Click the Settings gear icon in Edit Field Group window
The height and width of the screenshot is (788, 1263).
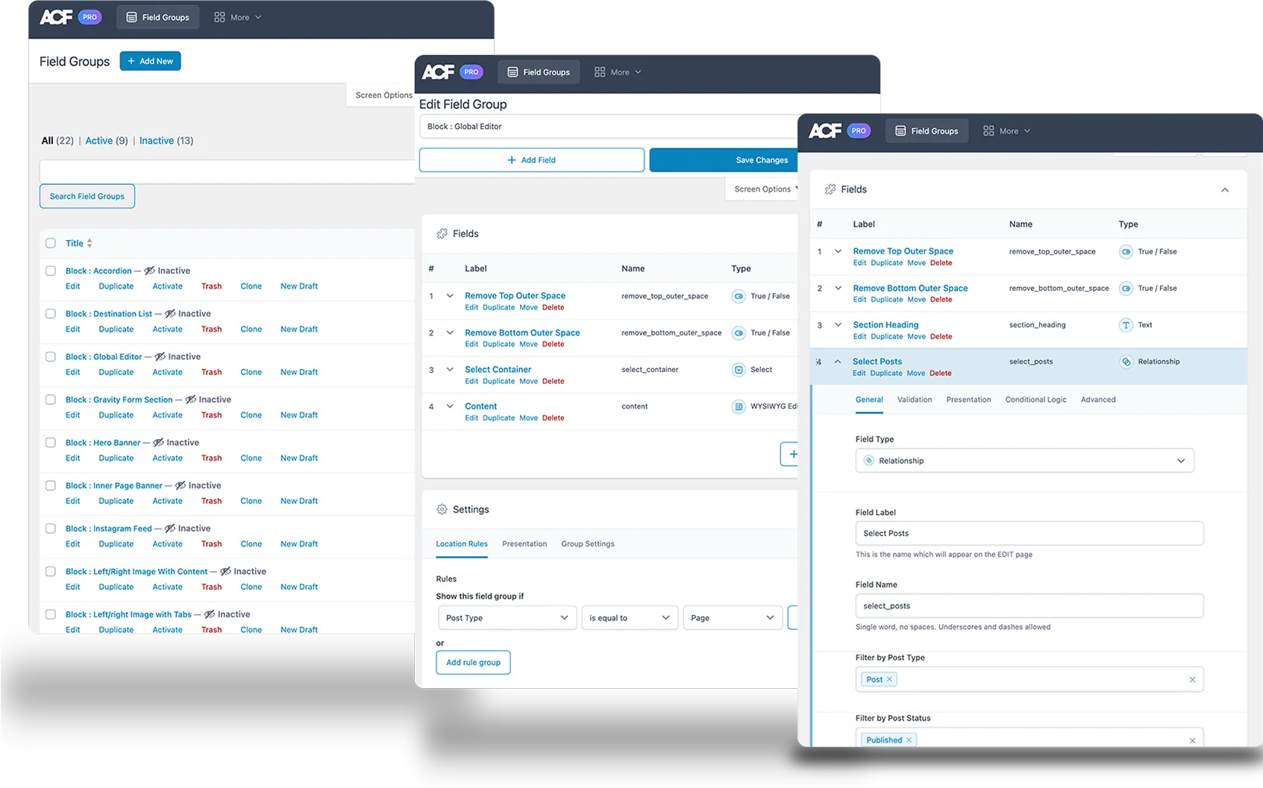click(x=442, y=509)
